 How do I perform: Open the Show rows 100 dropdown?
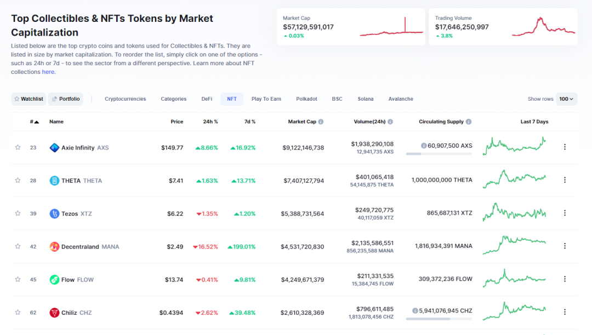tap(566, 99)
